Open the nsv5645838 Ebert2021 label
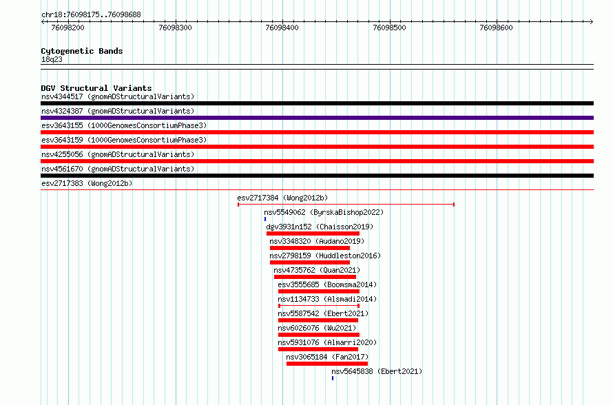 tap(377, 371)
